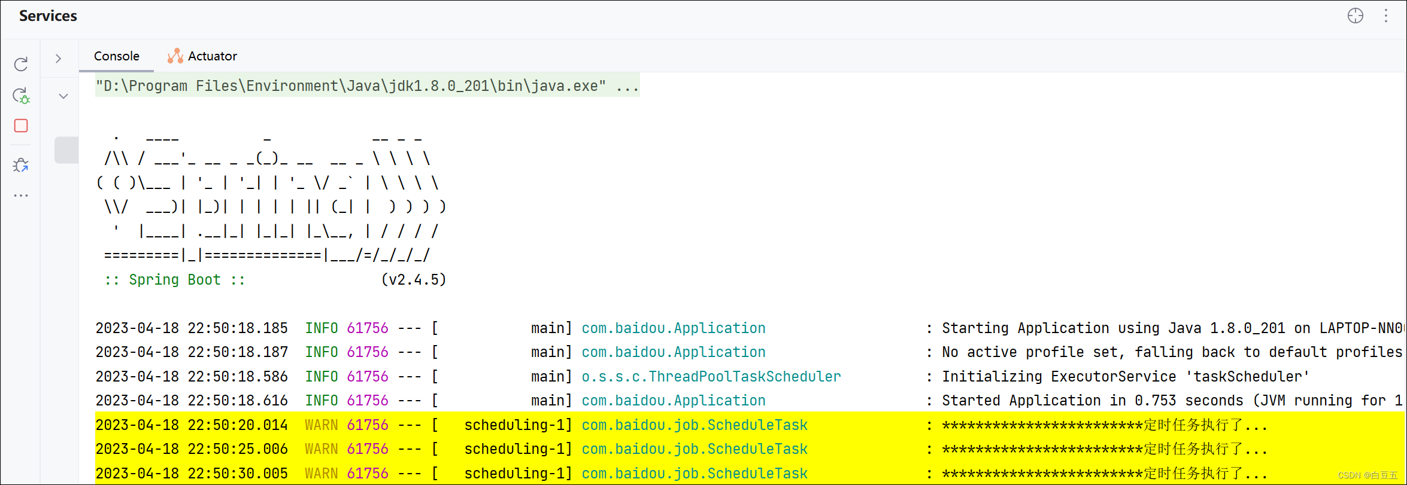Click the debug bug icon with arrow

click(x=21, y=165)
